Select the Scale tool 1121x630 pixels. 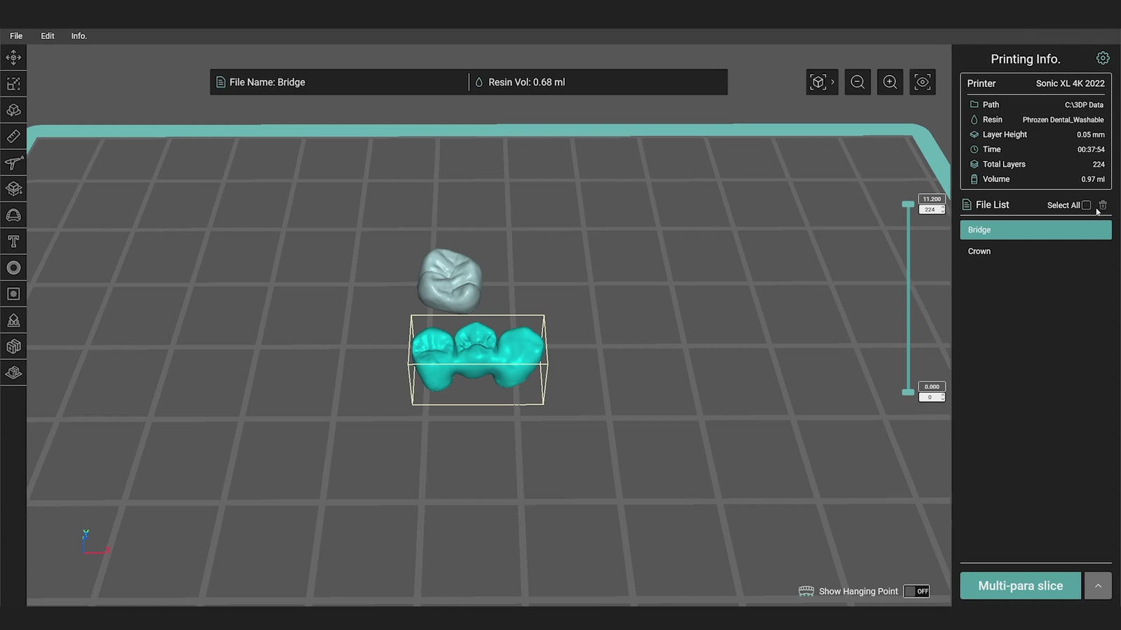(x=13, y=83)
